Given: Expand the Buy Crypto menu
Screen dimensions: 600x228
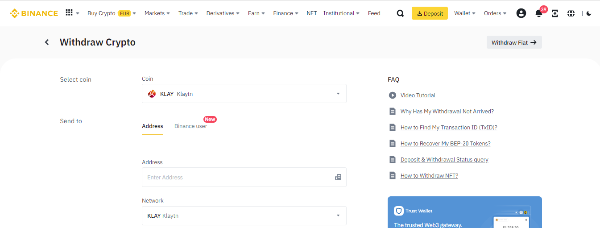Looking at the screenshot, I should 112,13.
